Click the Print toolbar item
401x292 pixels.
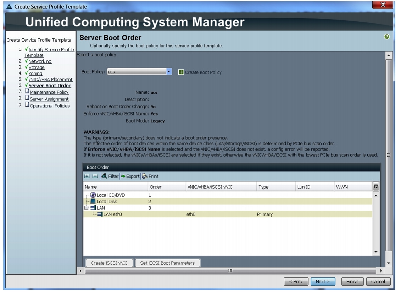(x=150, y=176)
